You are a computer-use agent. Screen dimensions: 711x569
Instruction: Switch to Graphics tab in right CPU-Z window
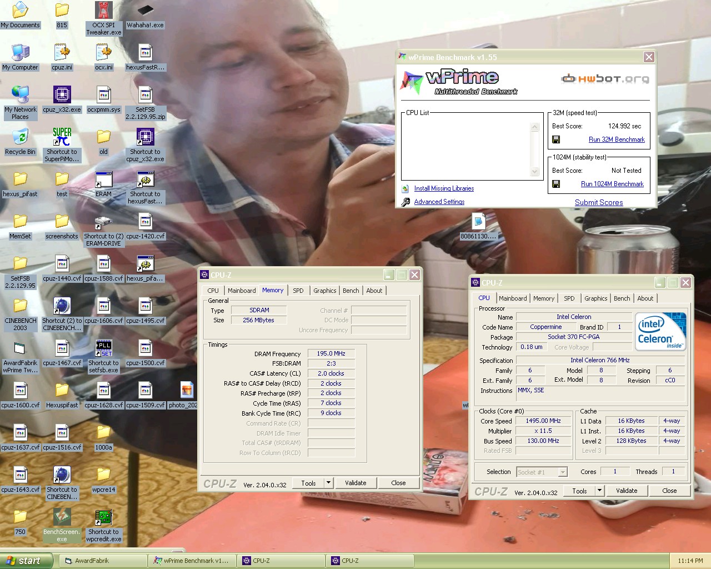[x=596, y=298]
